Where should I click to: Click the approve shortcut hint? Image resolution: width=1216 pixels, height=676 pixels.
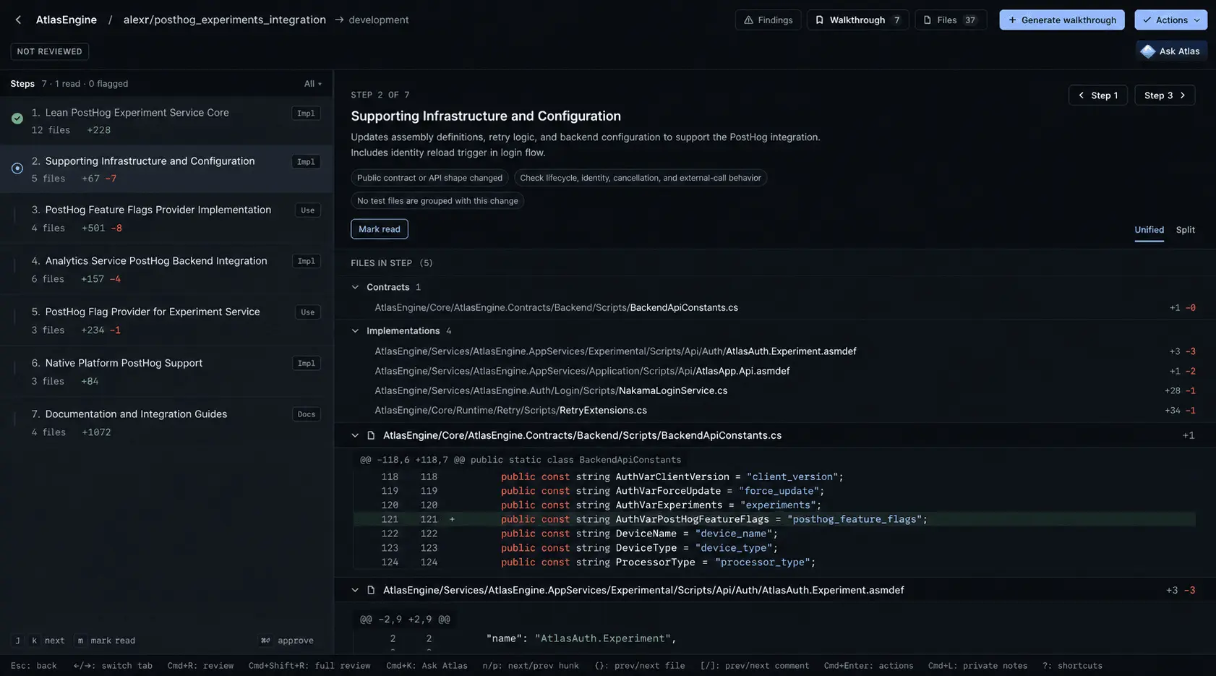click(287, 641)
